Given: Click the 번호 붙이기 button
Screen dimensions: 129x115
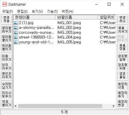Looking at the screenshot, I should tap(7, 103).
